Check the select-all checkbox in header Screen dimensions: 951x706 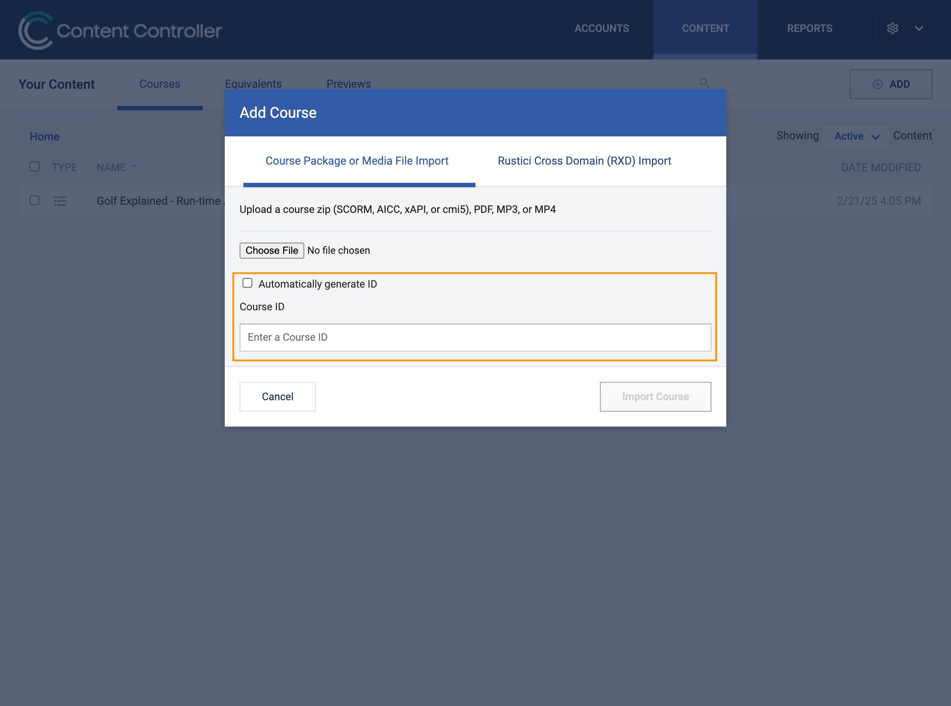tap(35, 167)
